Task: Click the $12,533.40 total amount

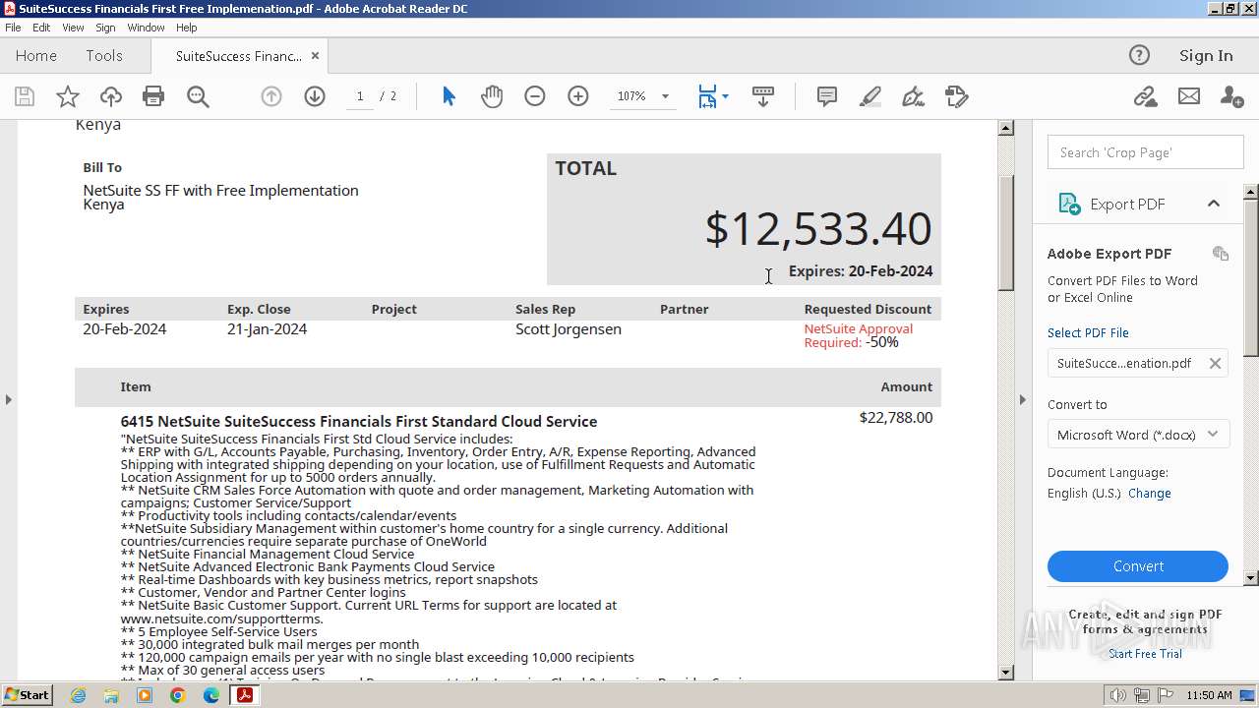Action: coord(818,229)
